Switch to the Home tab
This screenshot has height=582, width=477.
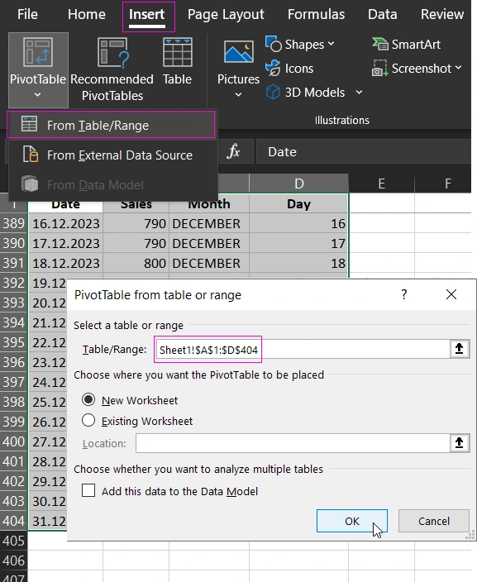pyautogui.click(x=87, y=15)
